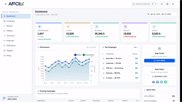
Task: Open Billing in sidebar
Action: click(16, 56)
